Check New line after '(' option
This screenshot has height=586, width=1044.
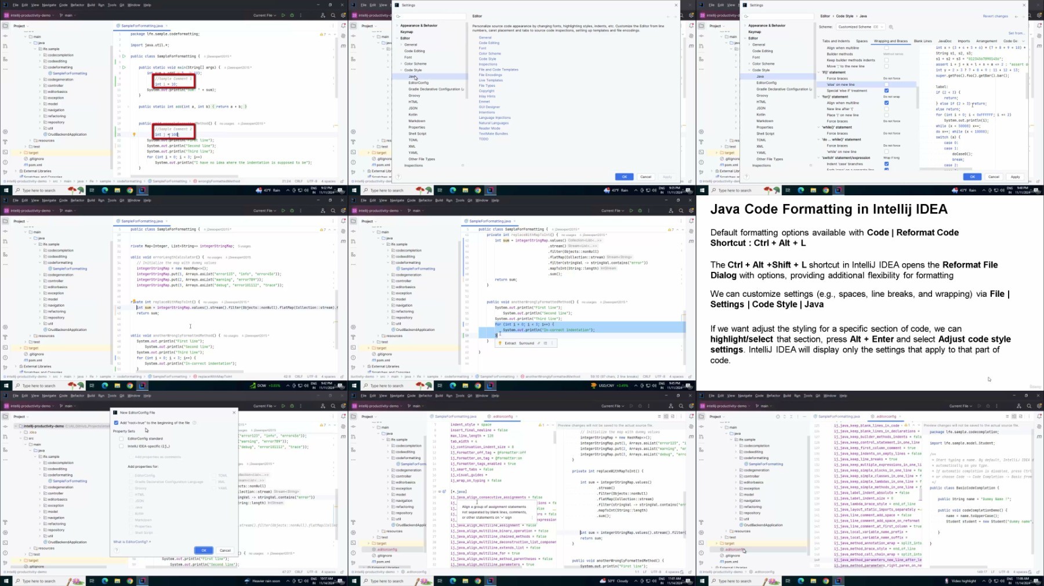886,109
